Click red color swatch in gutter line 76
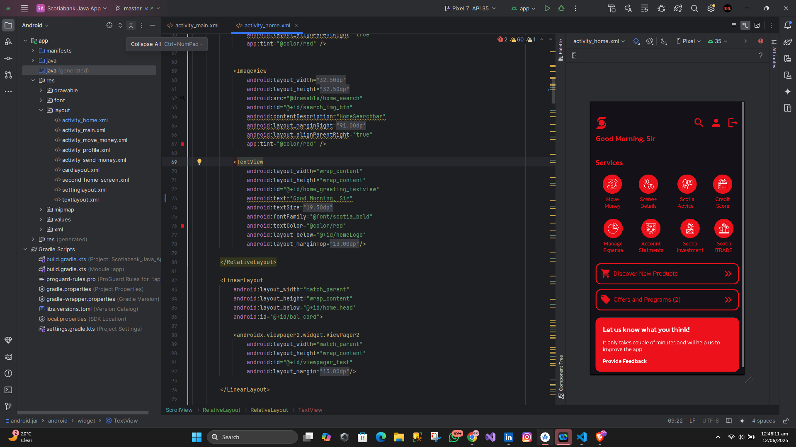Viewport: 796px width, 447px height. pyautogui.click(x=182, y=226)
